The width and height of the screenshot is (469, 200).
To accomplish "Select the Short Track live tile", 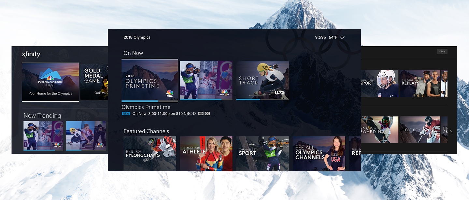I will 262,80.
